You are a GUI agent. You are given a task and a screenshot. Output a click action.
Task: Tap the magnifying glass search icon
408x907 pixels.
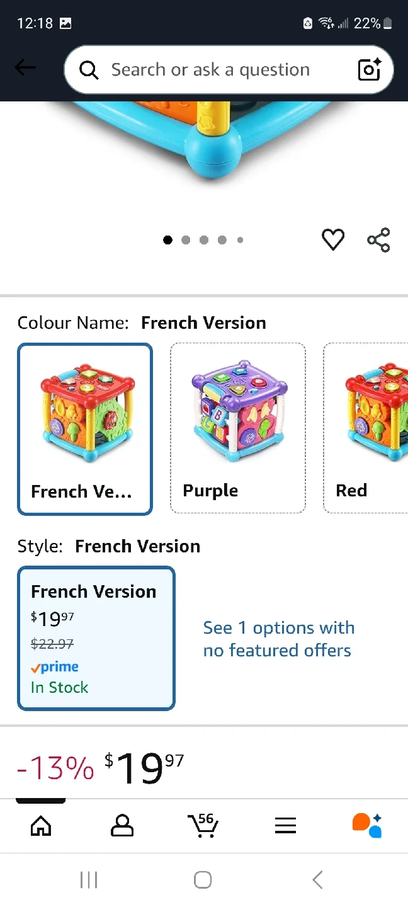click(x=89, y=70)
